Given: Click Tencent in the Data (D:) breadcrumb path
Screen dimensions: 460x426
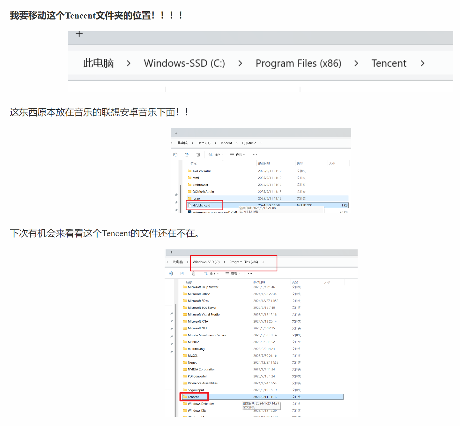Looking at the screenshot, I should (226, 143).
